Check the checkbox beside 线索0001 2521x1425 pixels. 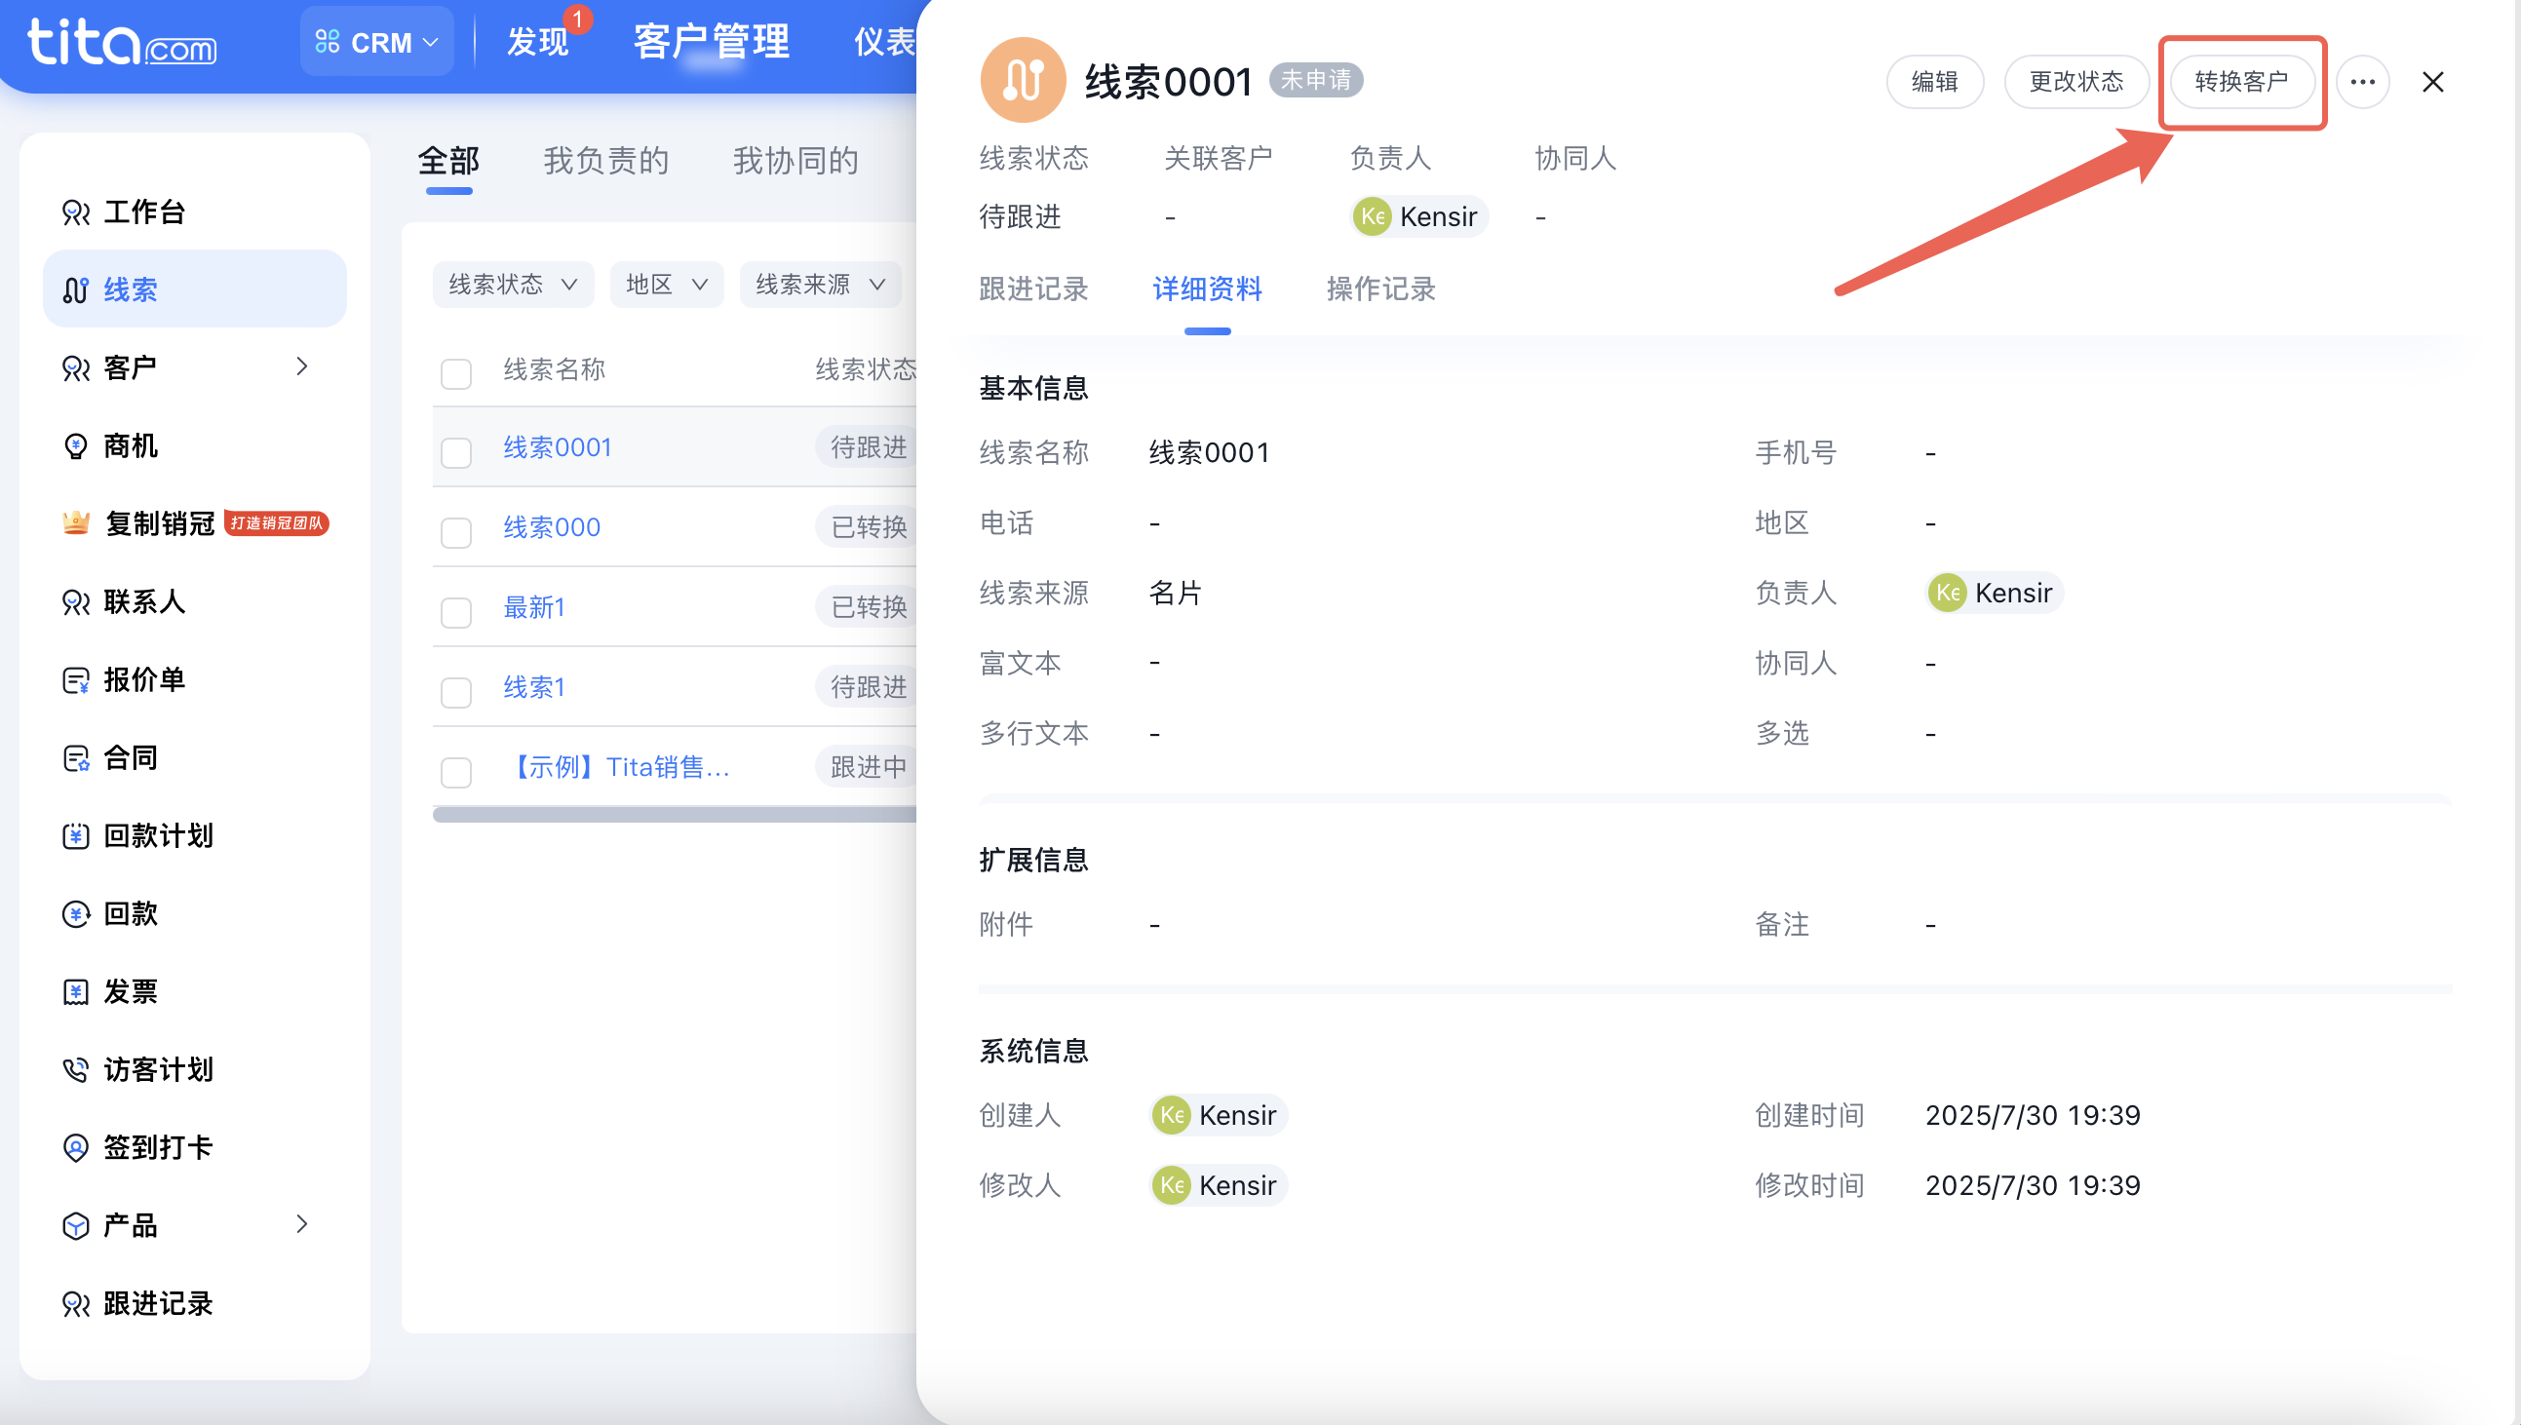pyautogui.click(x=455, y=451)
